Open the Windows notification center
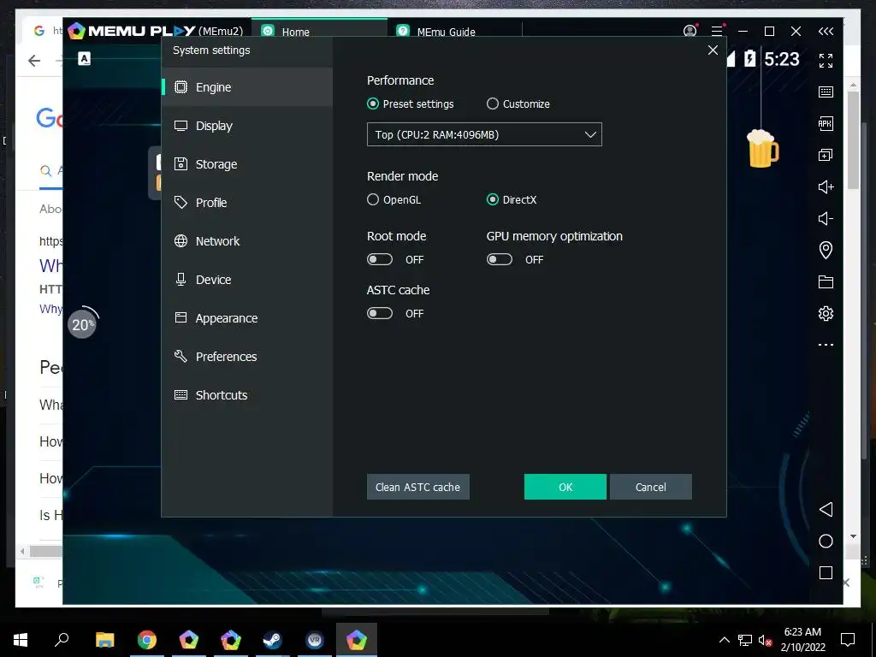876x657 pixels. tap(848, 640)
